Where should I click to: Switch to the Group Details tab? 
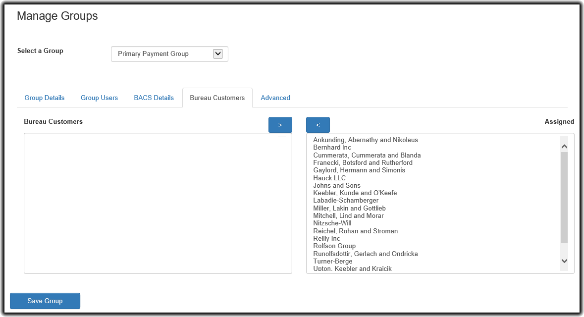click(45, 98)
